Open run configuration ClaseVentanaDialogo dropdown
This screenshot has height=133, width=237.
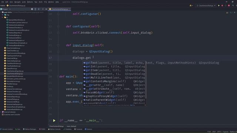tap(206, 6)
